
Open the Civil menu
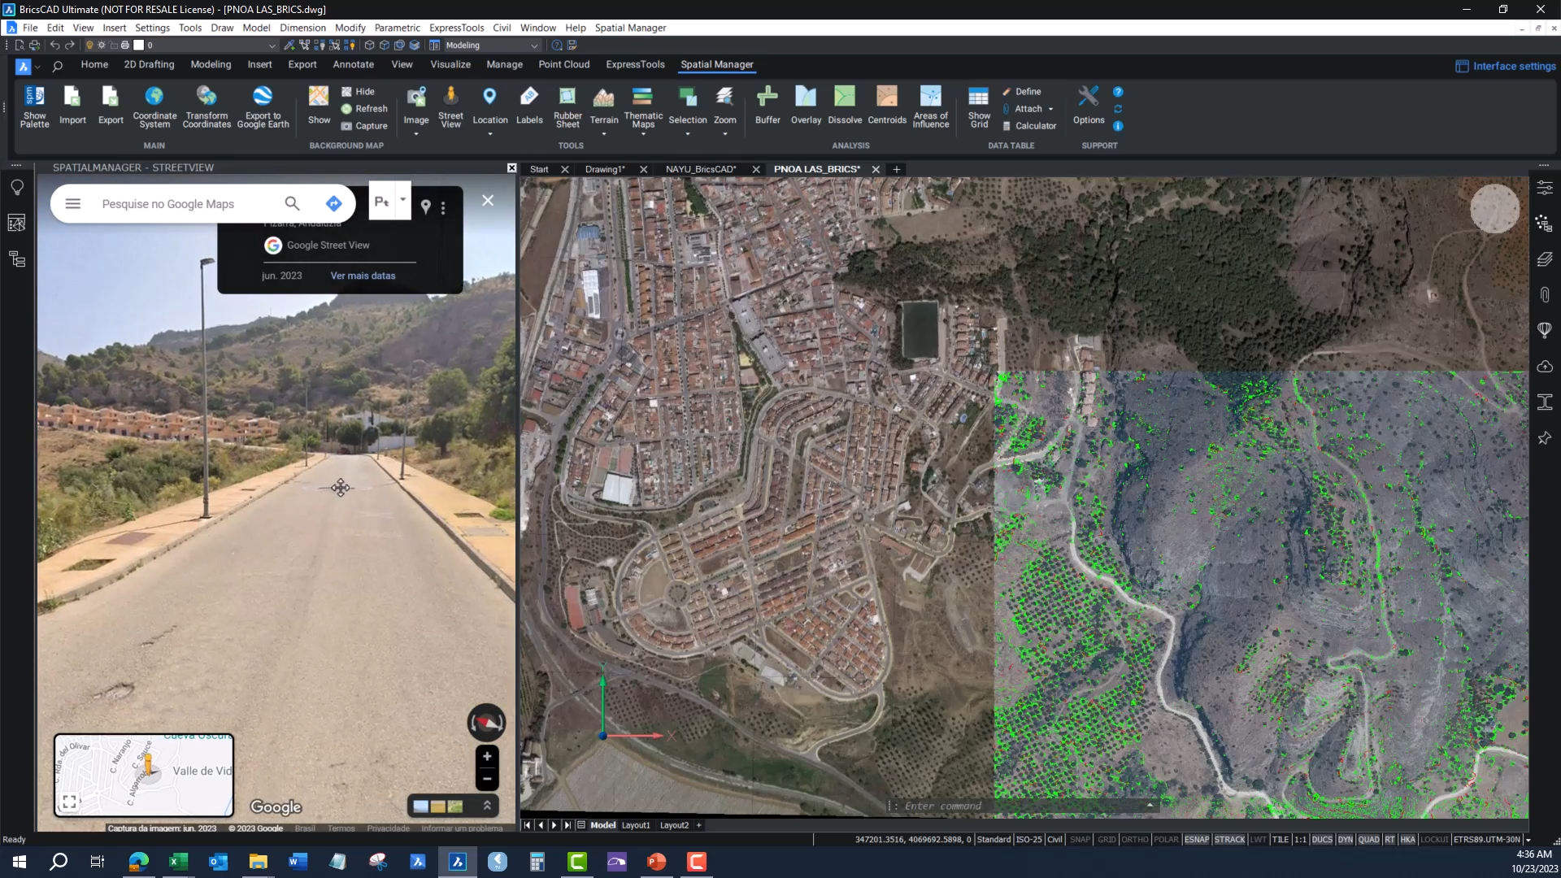point(502,27)
